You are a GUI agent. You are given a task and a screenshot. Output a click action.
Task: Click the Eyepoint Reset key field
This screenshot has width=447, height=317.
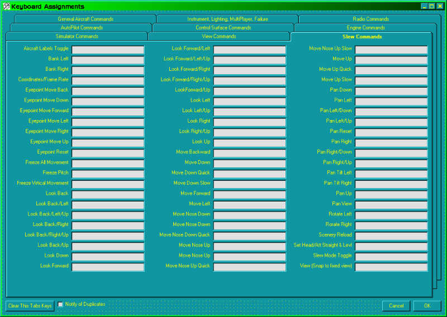click(x=108, y=153)
